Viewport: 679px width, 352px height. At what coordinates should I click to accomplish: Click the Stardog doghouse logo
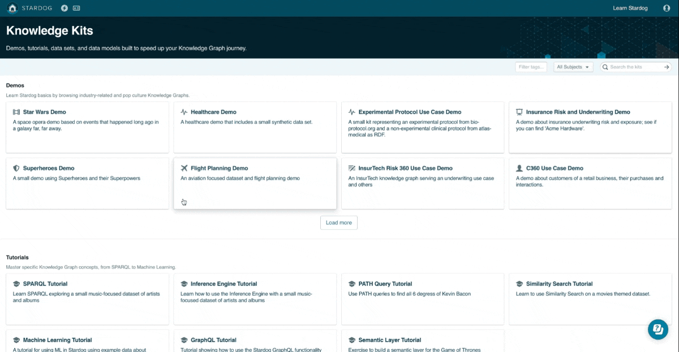click(12, 8)
